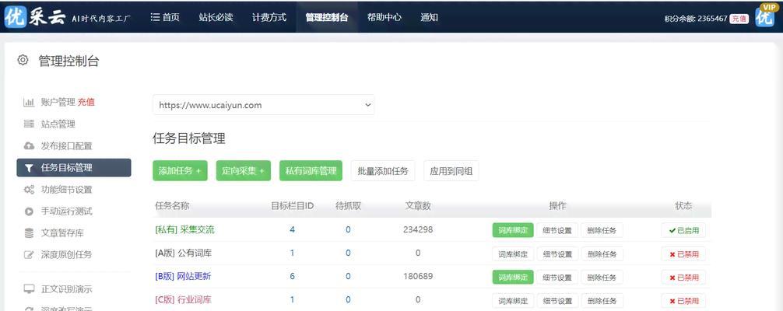The image size is (783, 311).
Task: Click article count 180689
Action: (418, 276)
